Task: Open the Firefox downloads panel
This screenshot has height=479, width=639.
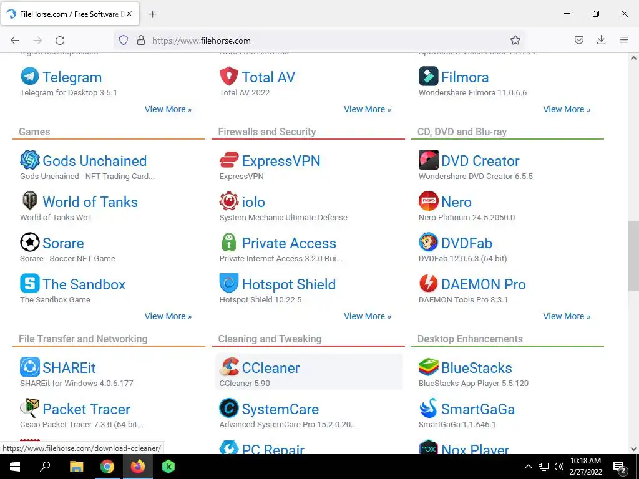Action: point(601,40)
